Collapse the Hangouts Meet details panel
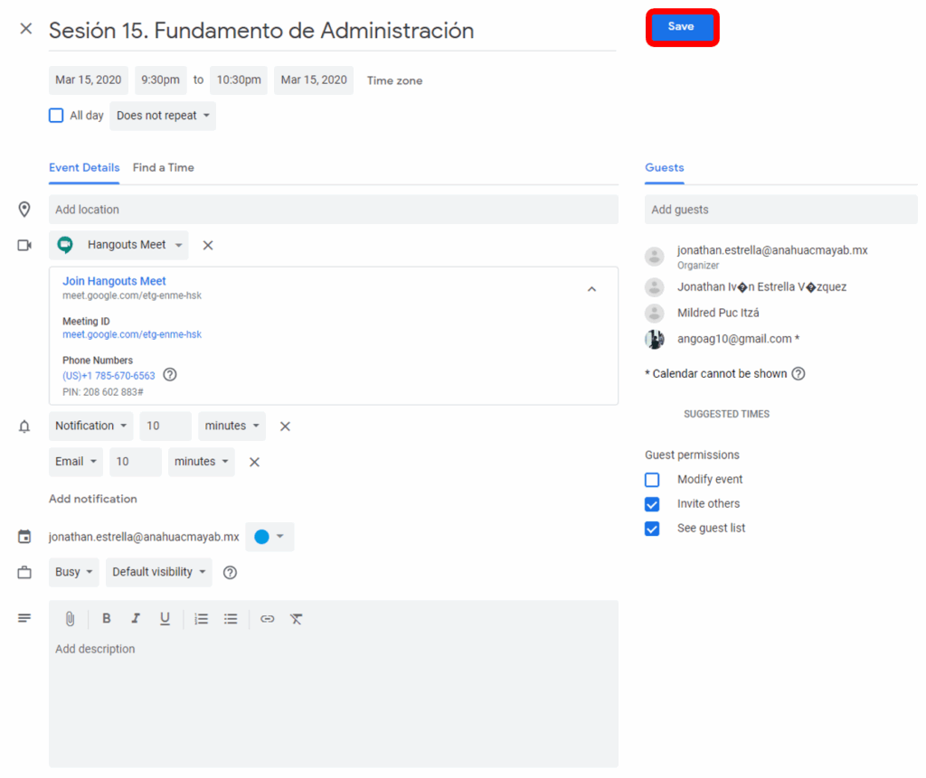 [x=591, y=289]
